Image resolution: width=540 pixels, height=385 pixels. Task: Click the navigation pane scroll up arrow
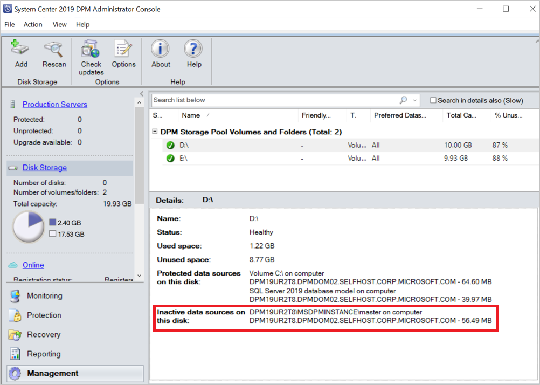139,102
